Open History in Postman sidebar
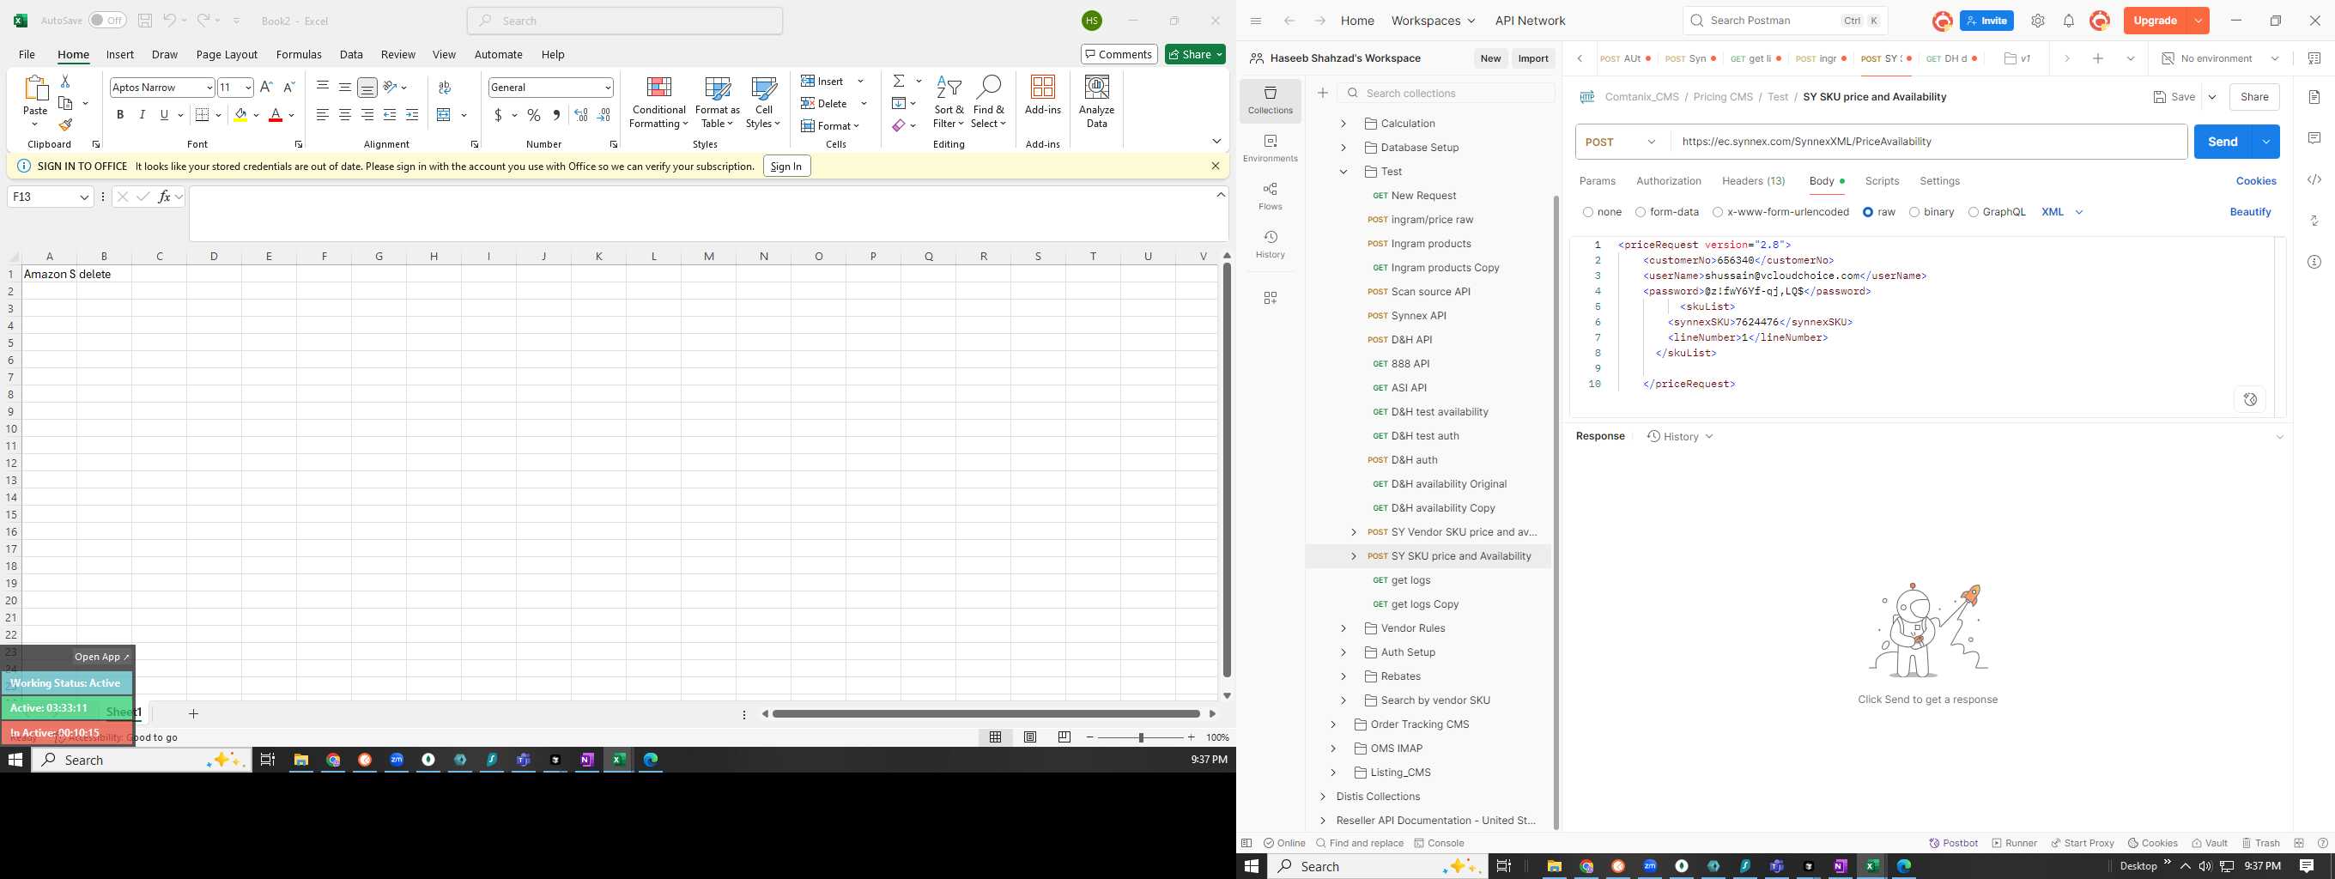This screenshot has width=2335, height=879. click(1270, 244)
